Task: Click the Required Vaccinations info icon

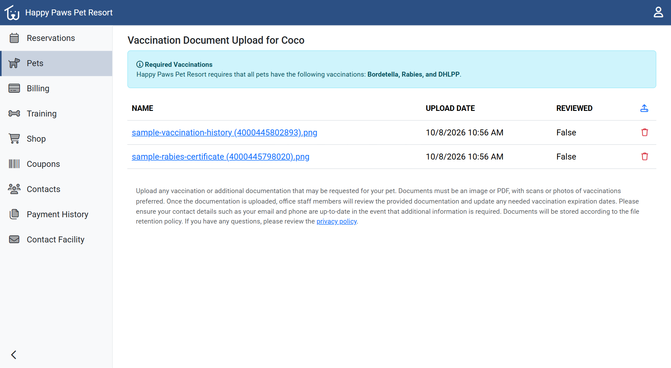Action: pos(139,64)
